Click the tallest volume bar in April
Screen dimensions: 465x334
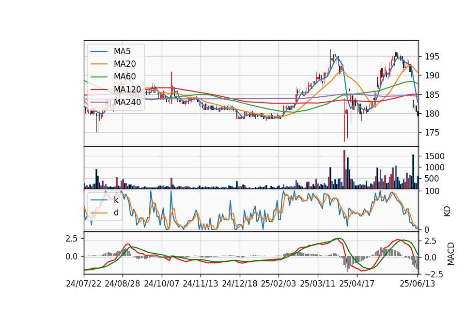point(344,169)
